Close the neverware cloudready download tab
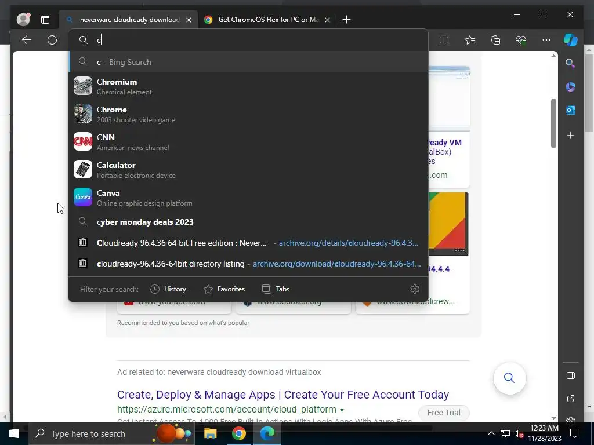The width and height of the screenshot is (594, 445). (x=189, y=20)
